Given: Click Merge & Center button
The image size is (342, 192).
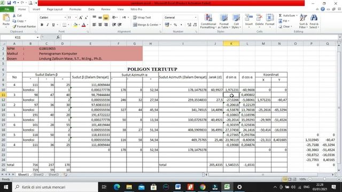Looking at the screenshot, I should click(145, 25).
